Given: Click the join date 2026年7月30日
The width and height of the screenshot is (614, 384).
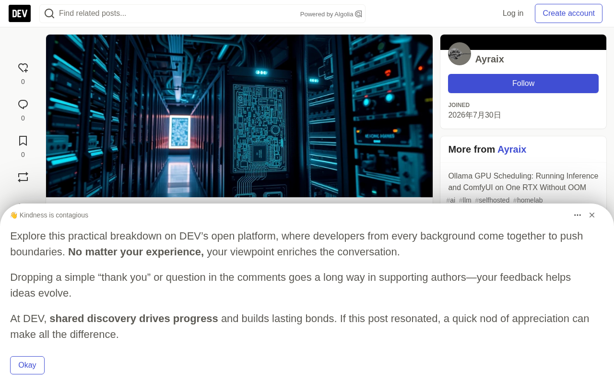Looking at the screenshot, I should pyautogui.click(x=474, y=115).
